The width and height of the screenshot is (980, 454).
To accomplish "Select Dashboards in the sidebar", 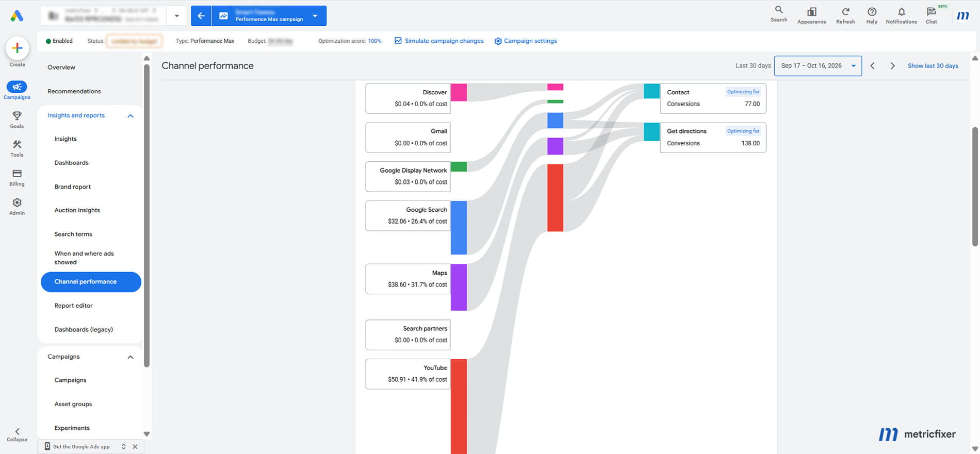I will (72, 163).
